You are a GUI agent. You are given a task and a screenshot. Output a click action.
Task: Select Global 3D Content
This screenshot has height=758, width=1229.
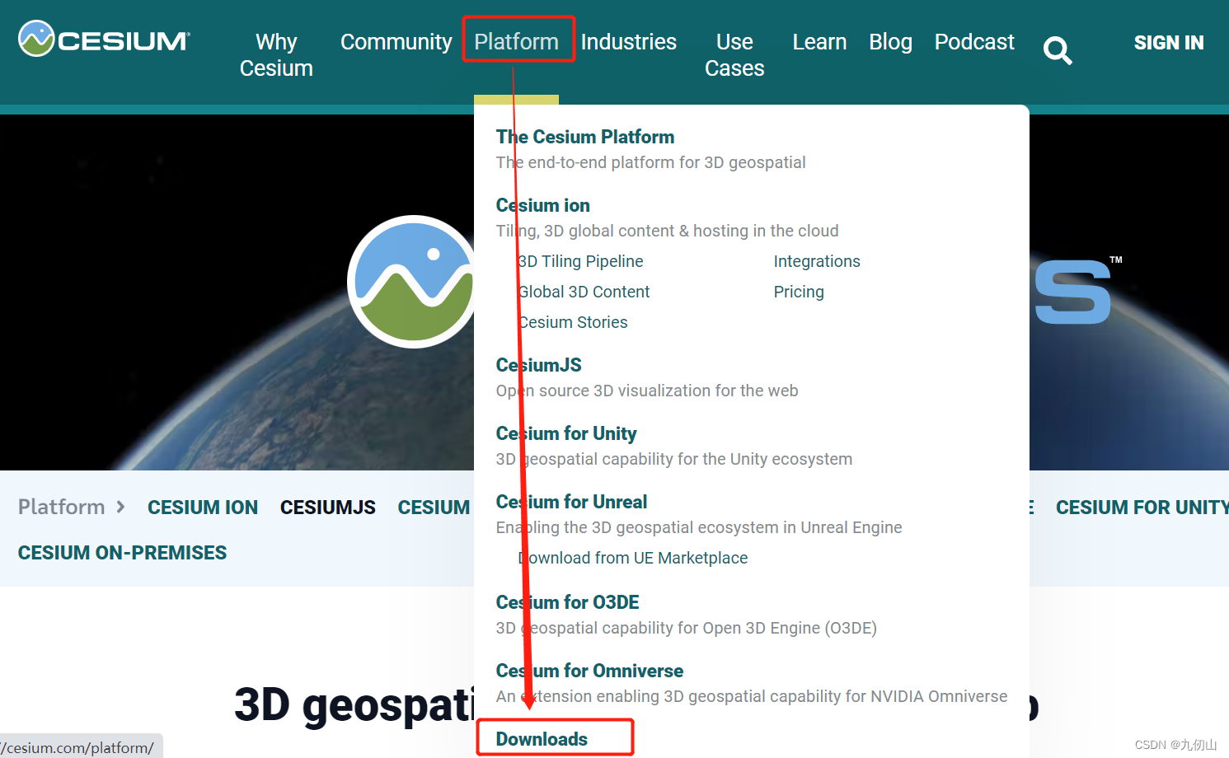[584, 292]
